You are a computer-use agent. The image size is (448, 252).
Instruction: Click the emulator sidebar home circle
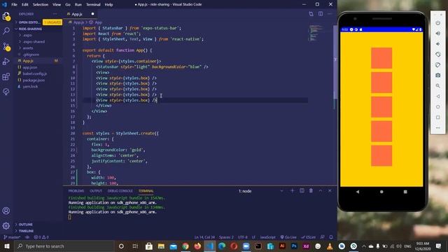coord(437,107)
